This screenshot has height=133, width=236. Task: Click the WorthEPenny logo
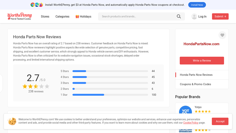click(x=19, y=16)
